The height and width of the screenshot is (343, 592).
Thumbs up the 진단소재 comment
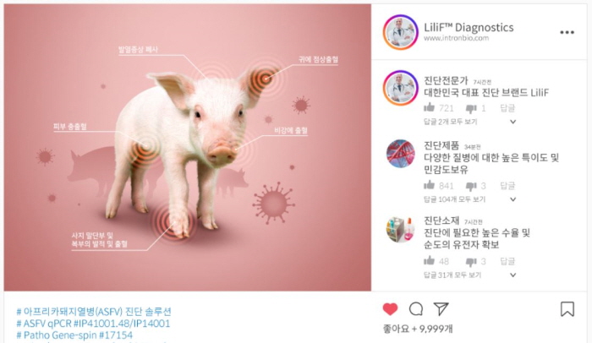pyautogui.click(x=429, y=260)
